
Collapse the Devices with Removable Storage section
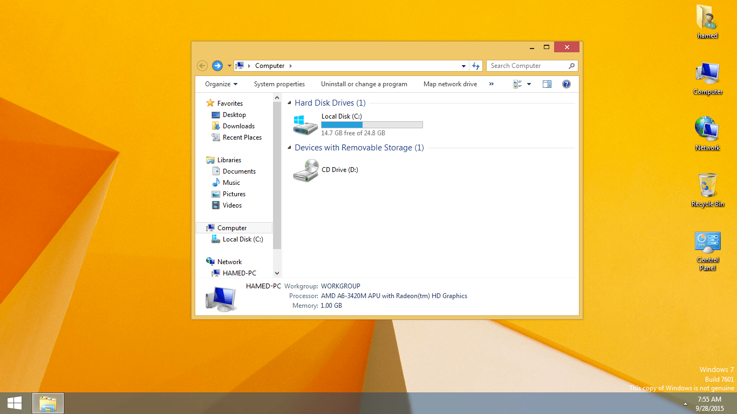[x=289, y=147]
